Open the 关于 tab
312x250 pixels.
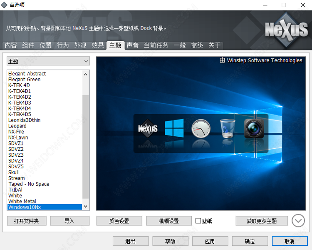tap(215, 45)
